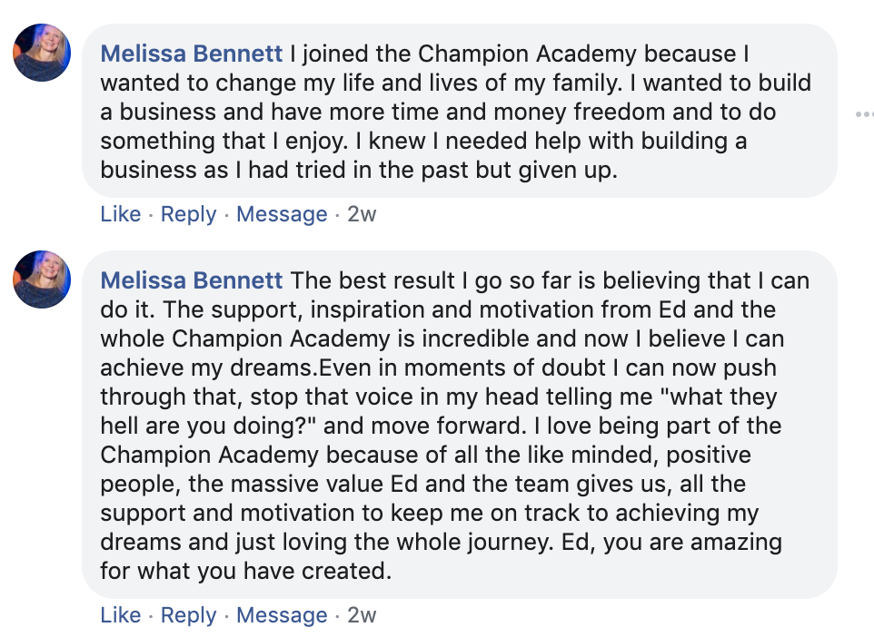This screenshot has width=874, height=637.
Task: Reply to the comment ending 'you have created'
Action: tap(188, 615)
